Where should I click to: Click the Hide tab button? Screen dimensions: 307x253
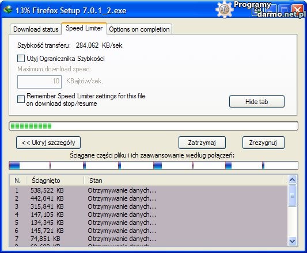pyautogui.click(x=257, y=101)
